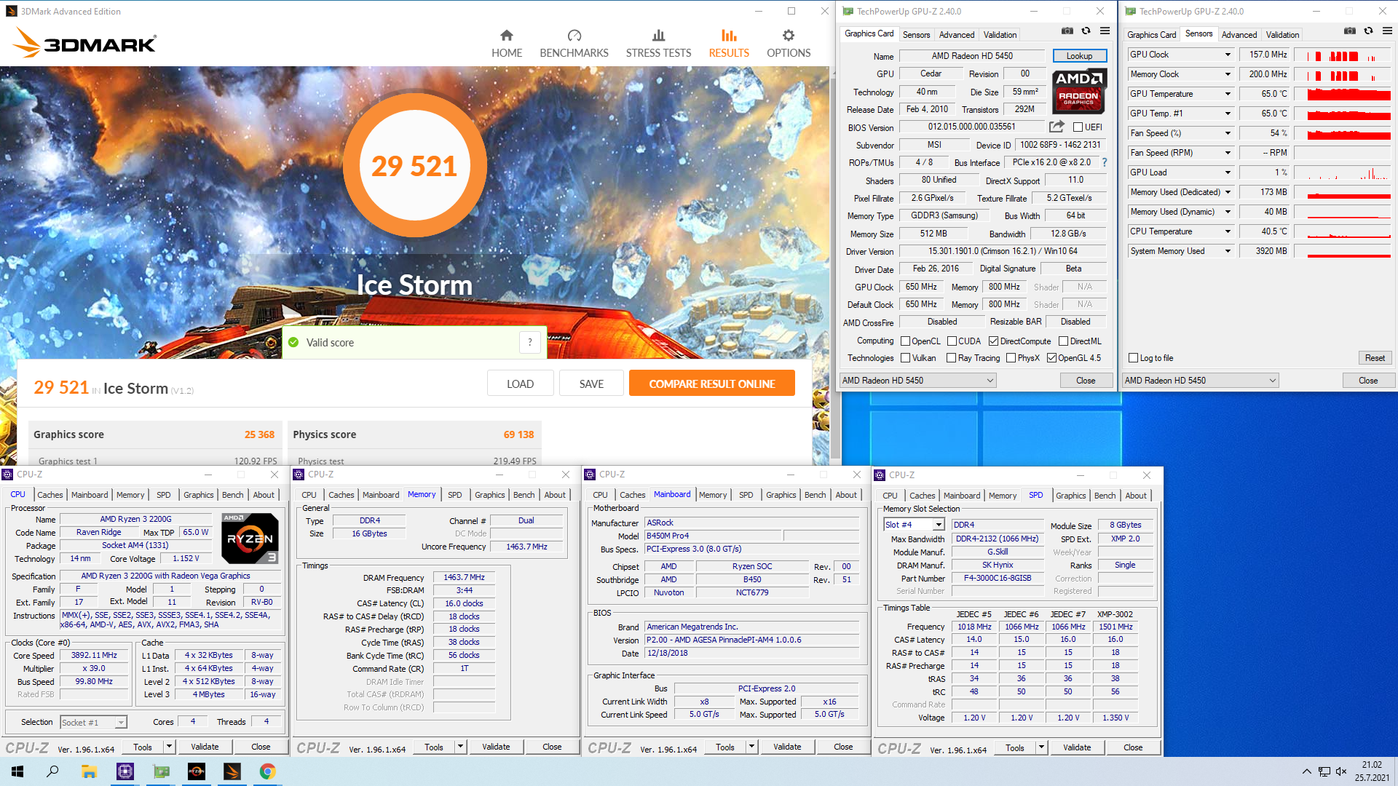Open GPU Load sensor dropdown
The width and height of the screenshot is (1398, 786).
coord(1228,172)
